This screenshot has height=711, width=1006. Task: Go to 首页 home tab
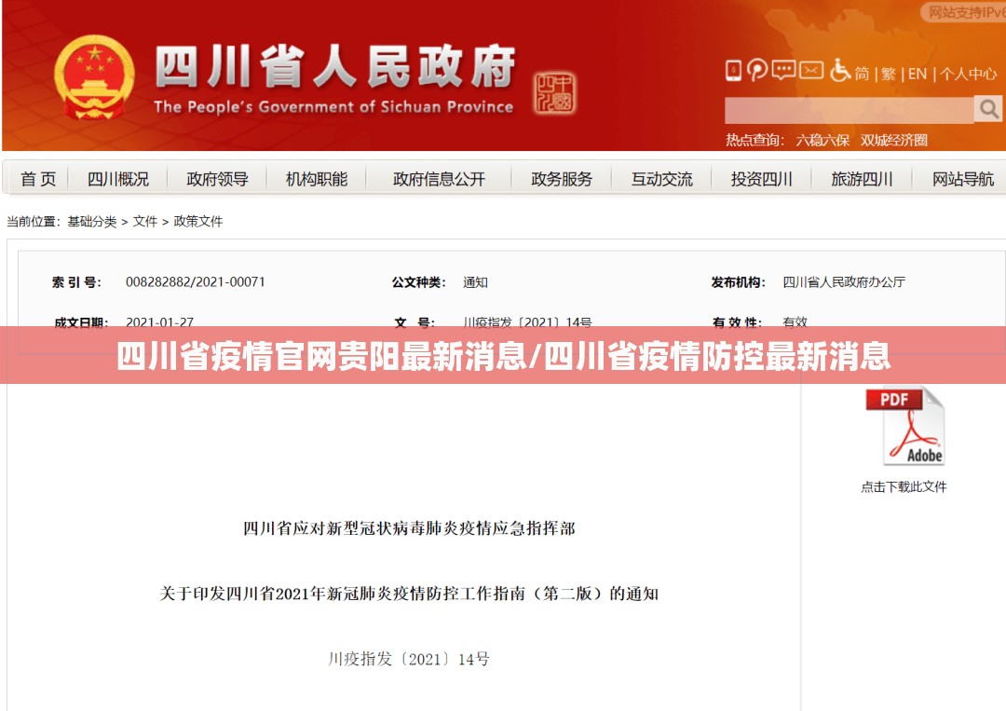(x=38, y=179)
